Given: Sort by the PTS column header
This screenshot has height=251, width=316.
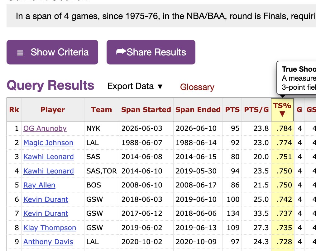Looking at the screenshot, I should [232, 110].
